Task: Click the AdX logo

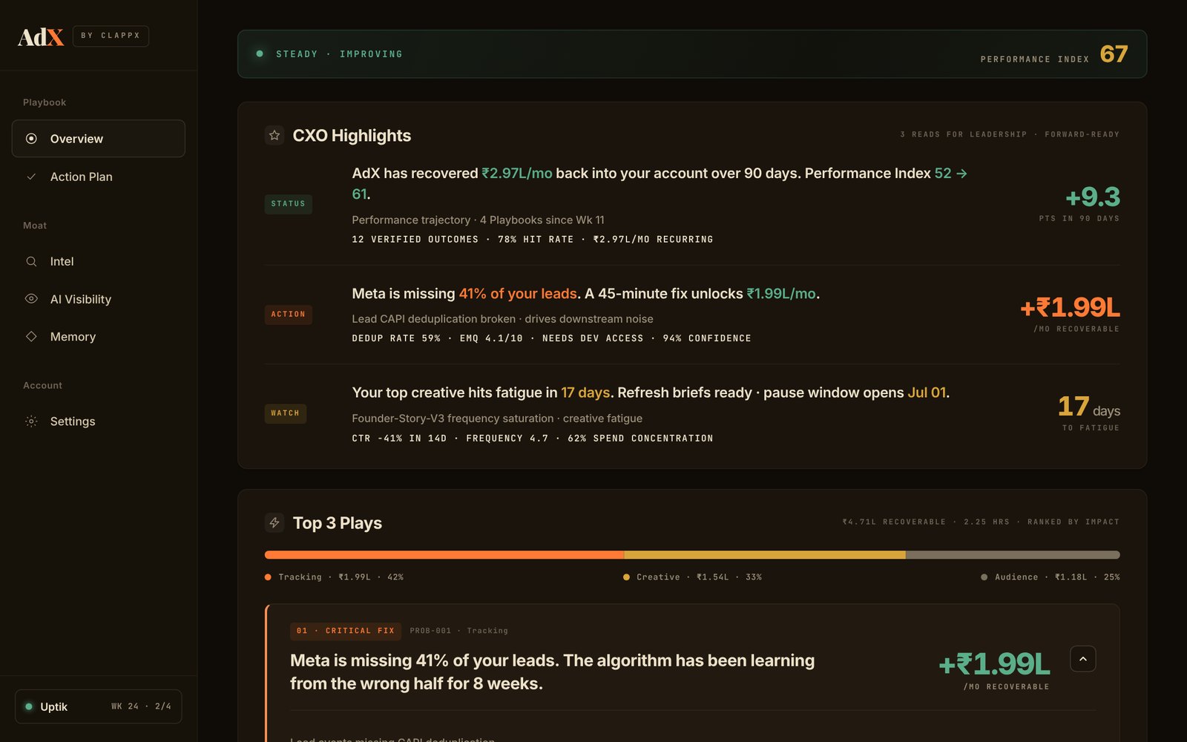Action: coord(41,36)
